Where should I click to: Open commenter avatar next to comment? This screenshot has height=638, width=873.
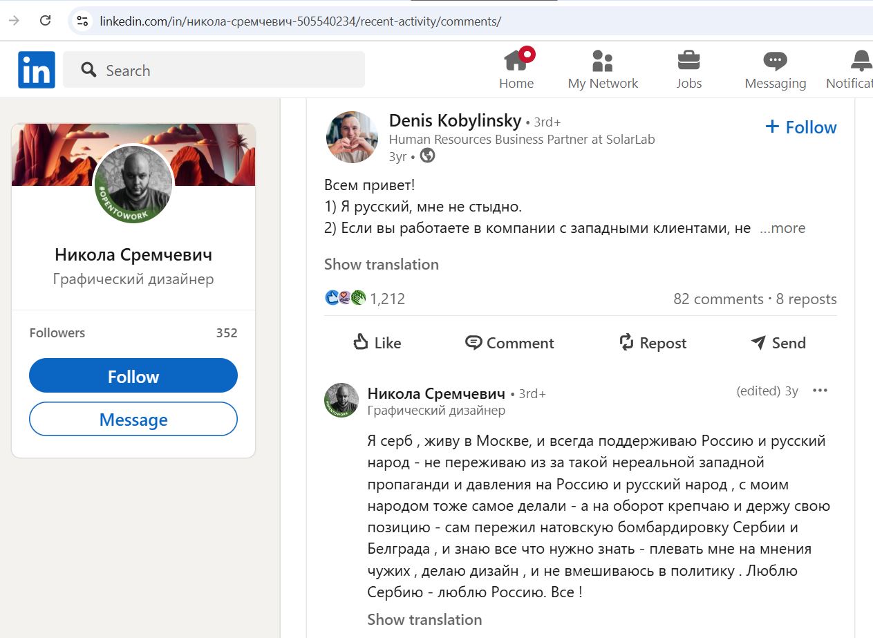click(x=341, y=400)
